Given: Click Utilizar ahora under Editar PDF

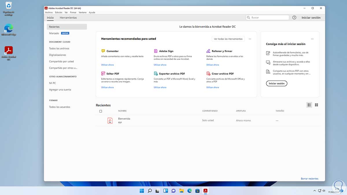Looking at the screenshot, I should coord(107,87).
